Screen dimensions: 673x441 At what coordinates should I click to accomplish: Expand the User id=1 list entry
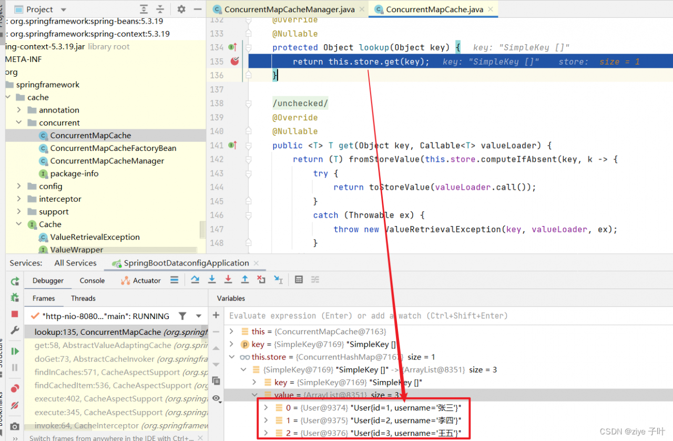pyautogui.click(x=266, y=407)
